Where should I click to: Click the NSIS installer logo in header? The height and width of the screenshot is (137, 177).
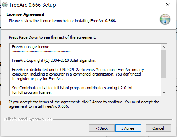point(165,19)
